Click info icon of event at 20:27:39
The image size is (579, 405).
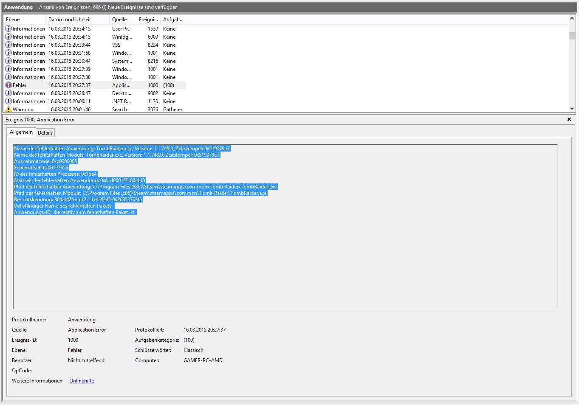(x=8, y=69)
